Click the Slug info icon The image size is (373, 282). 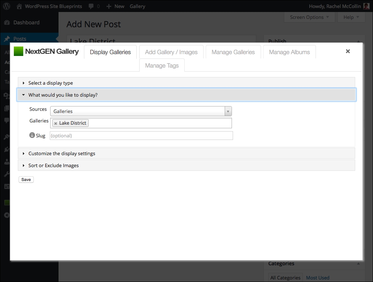pyautogui.click(x=32, y=135)
